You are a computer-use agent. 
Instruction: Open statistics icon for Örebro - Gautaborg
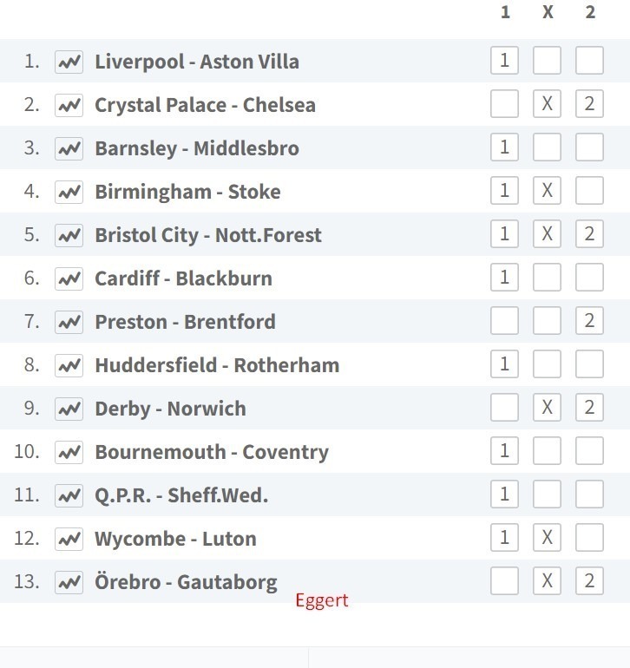pyautogui.click(x=69, y=582)
